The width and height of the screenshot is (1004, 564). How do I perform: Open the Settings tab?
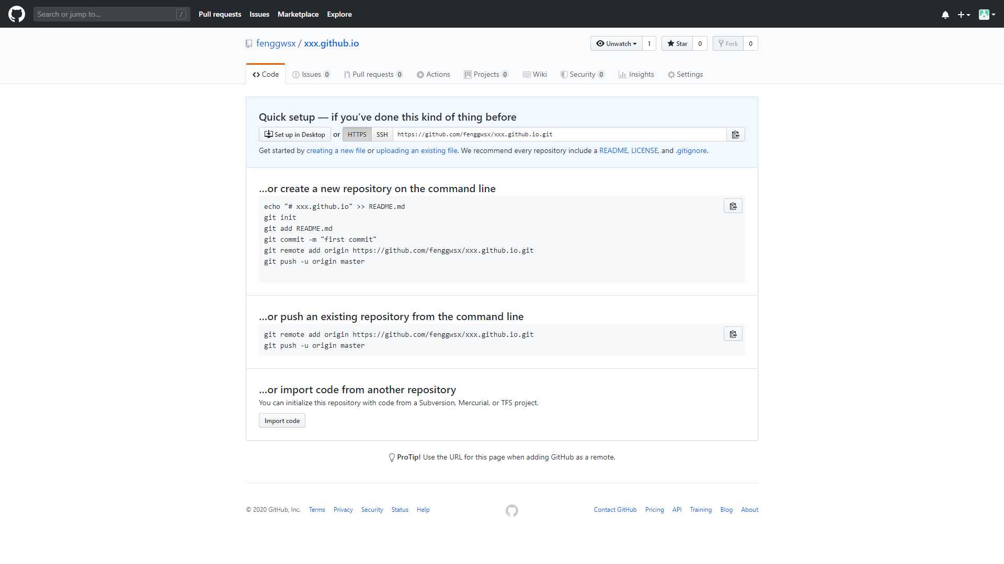point(684,74)
